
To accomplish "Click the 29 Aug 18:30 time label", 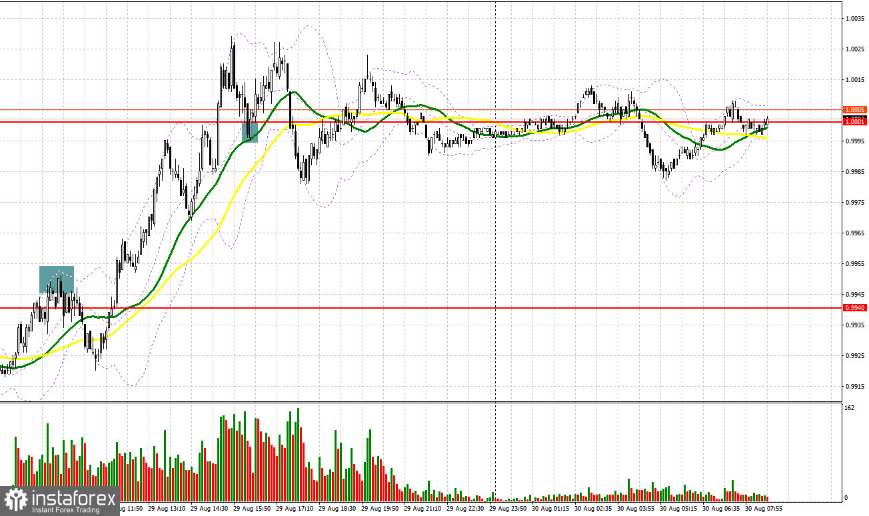I will click(x=337, y=508).
